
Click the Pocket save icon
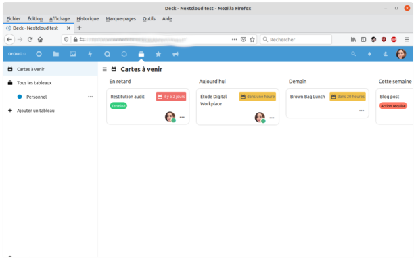pos(244,39)
